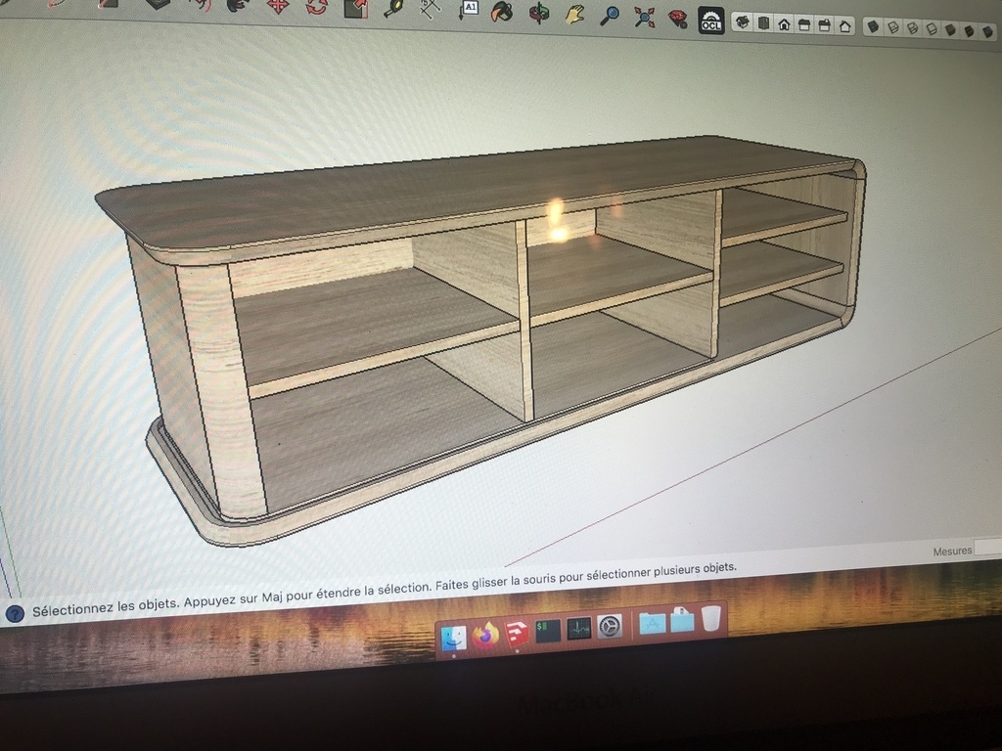Select the Move tool with red arrows
This screenshot has width=1002, height=751.
click(x=277, y=7)
